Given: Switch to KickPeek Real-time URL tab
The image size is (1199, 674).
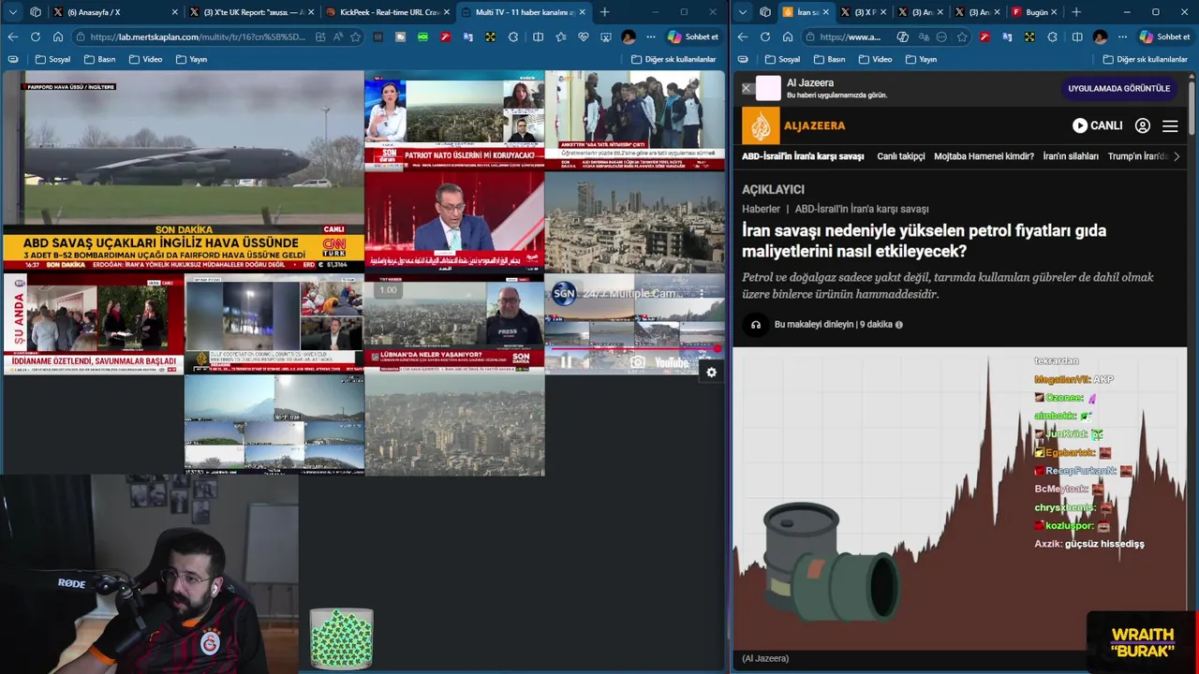Looking at the screenshot, I should pos(386,12).
